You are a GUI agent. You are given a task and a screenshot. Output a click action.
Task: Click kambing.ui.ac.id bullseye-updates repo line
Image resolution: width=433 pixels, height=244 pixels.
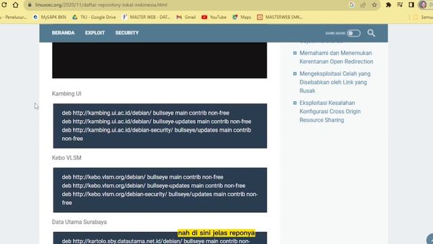(x=156, y=121)
